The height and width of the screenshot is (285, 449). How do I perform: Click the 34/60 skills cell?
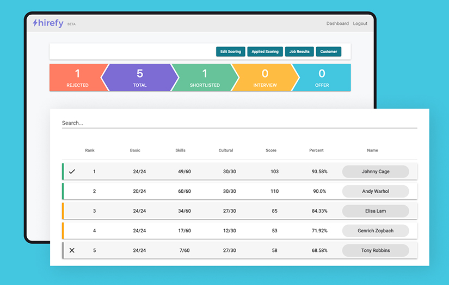[x=184, y=211]
